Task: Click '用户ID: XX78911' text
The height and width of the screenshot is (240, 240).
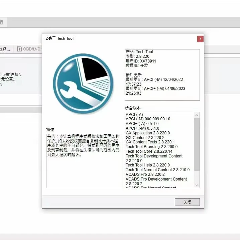Action: (141, 61)
